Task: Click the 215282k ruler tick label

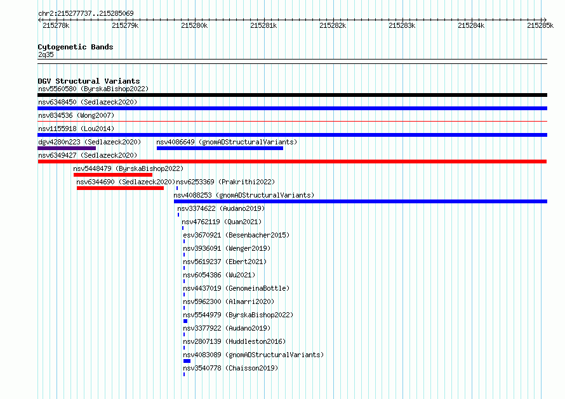Action: (333, 25)
